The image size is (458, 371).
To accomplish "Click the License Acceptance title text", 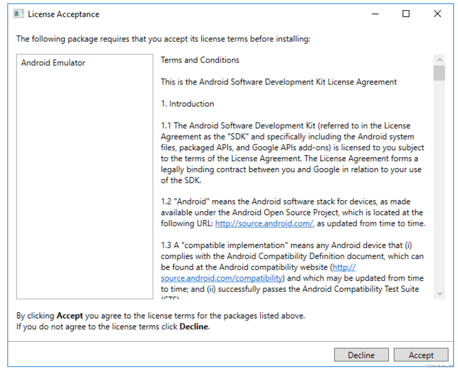I will [x=63, y=14].
